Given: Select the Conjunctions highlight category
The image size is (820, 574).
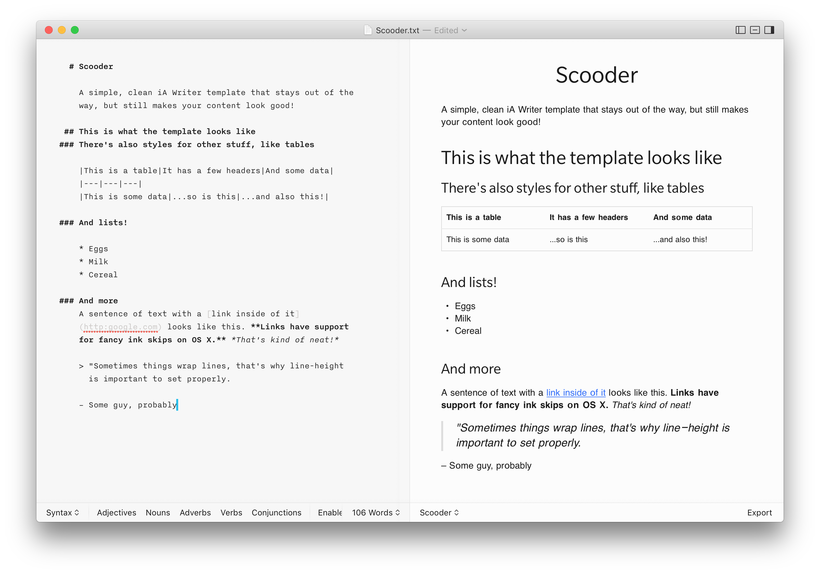Looking at the screenshot, I should pyautogui.click(x=277, y=513).
